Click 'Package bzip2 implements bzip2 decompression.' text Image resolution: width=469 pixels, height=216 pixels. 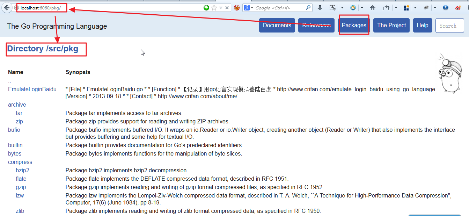coord(127,170)
